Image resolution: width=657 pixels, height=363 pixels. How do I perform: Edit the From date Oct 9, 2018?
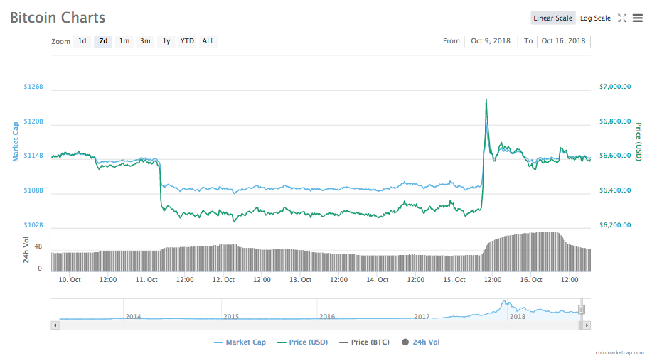coord(491,41)
